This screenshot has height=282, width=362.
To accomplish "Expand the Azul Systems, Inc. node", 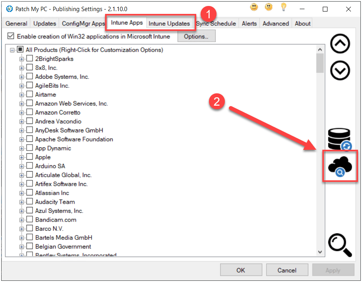I will click(x=21, y=211).
